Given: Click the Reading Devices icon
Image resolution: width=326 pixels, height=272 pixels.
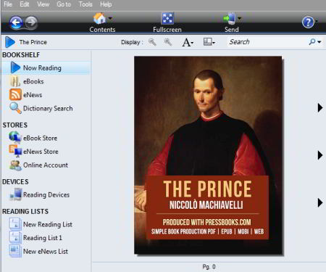Looking at the screenshot, I should 16,194.
